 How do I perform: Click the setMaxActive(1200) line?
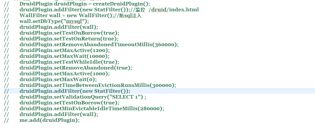65,50
